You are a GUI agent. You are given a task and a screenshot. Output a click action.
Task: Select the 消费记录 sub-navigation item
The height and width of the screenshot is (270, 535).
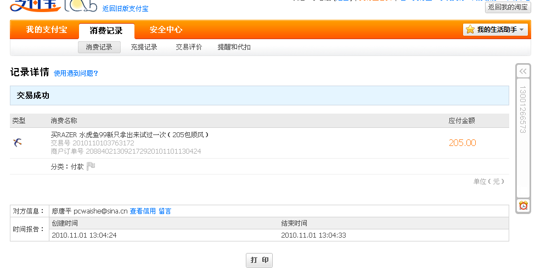[99, 47]
